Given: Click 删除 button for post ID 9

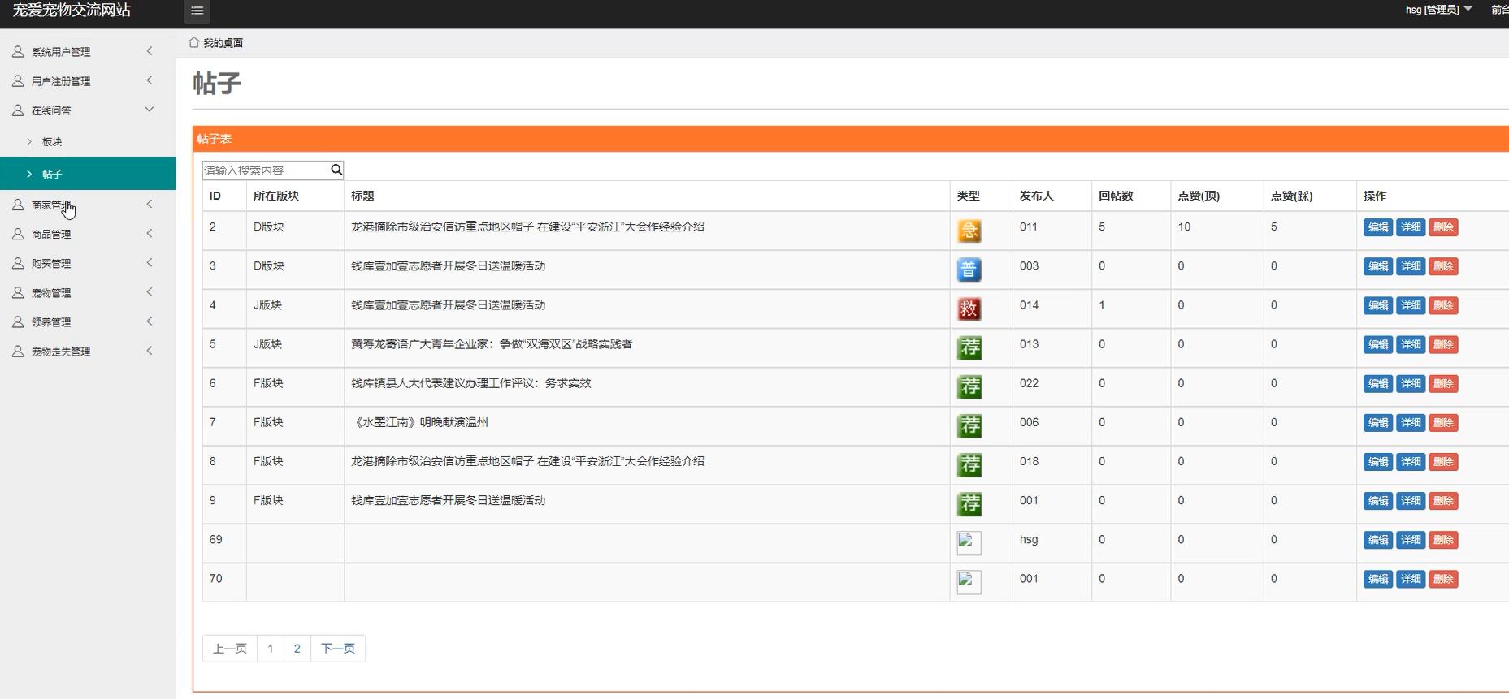Looking at the screenshot, I should (x=1443, y=501).
